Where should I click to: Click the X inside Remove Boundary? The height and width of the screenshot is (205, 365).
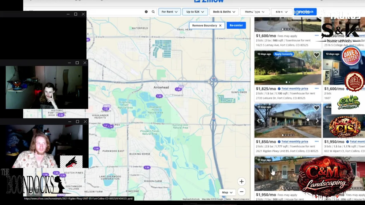220,25
